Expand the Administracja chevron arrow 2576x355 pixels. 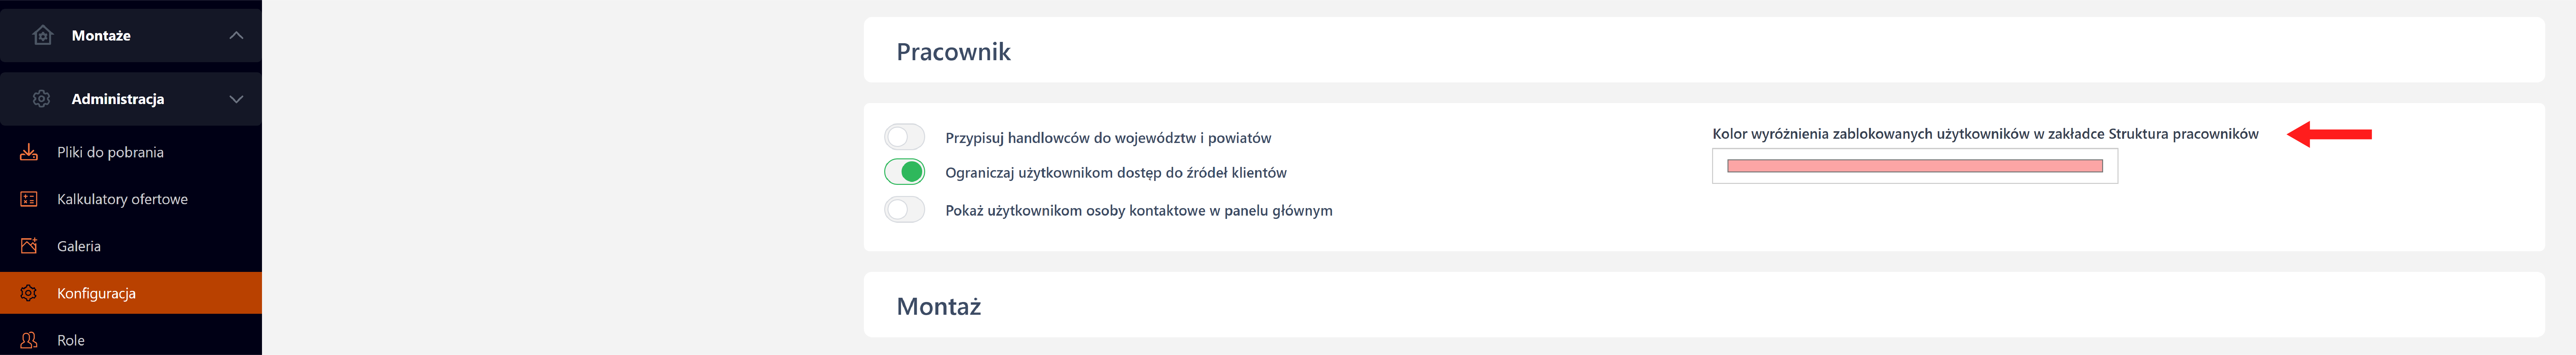(x=236, y=99)
